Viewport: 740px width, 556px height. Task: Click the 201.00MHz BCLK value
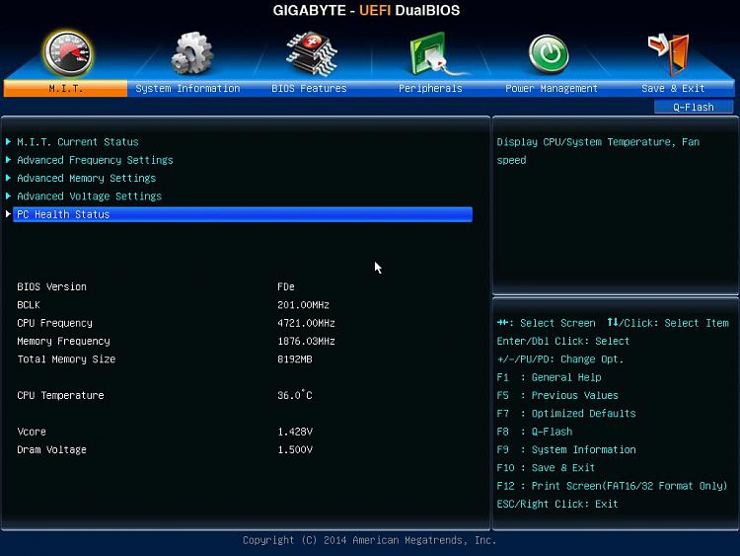click(303, 305)
